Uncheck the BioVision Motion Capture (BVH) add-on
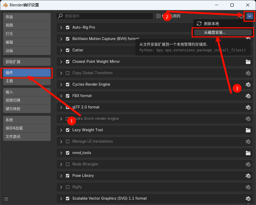This screenshot has height=205, width=256. 68,39
